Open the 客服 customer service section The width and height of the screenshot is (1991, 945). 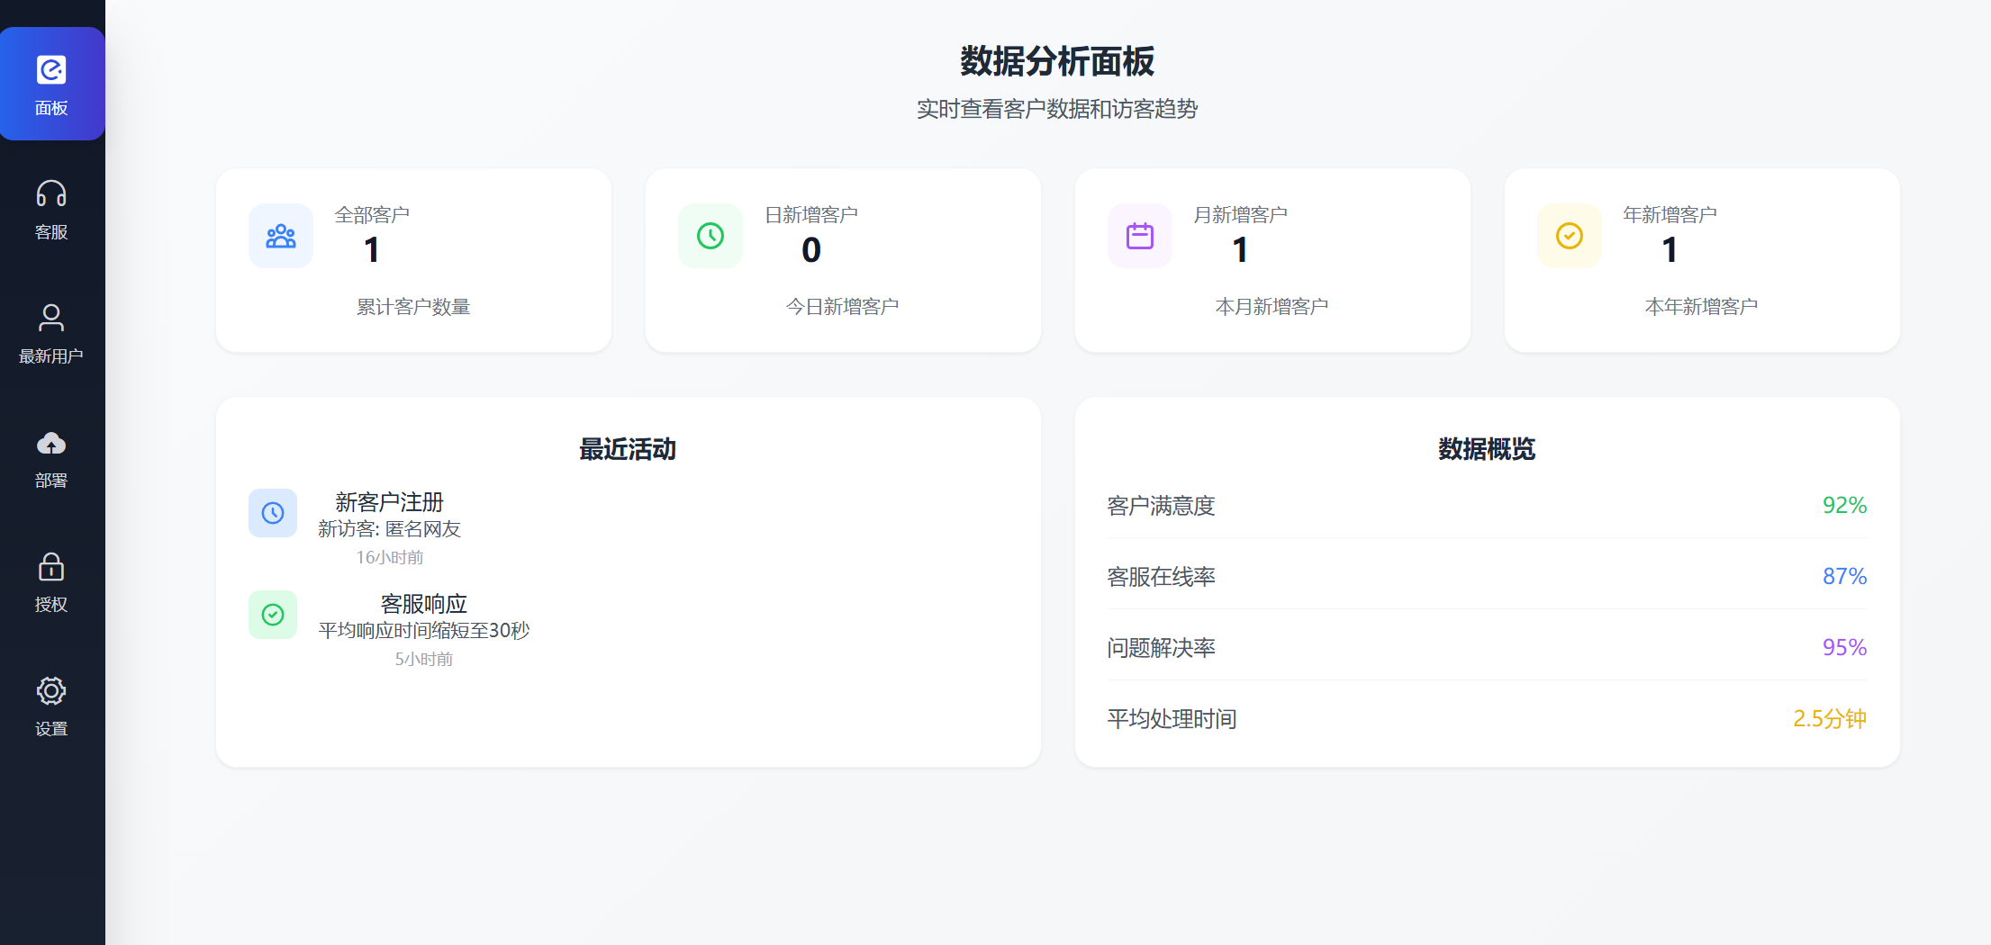coord(51,209)
